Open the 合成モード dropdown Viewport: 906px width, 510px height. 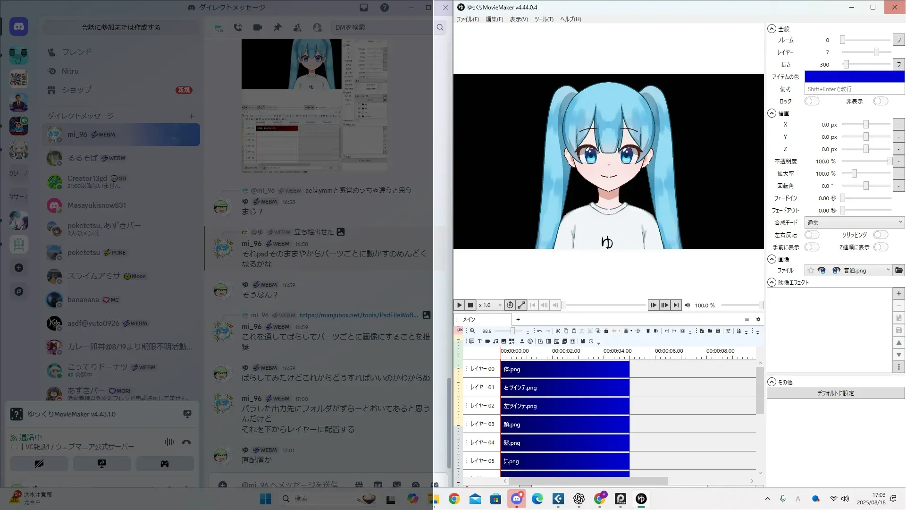click(x=854, y=222)
